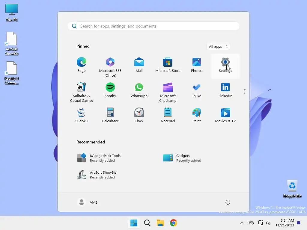Click the power button
Viewport: 307px width, 230px height.
(x=228, y=202)
